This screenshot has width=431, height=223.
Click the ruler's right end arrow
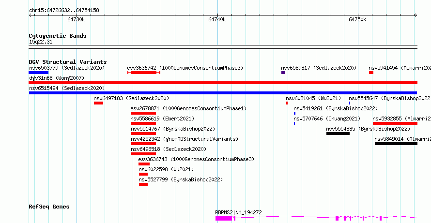pos(416,15)
